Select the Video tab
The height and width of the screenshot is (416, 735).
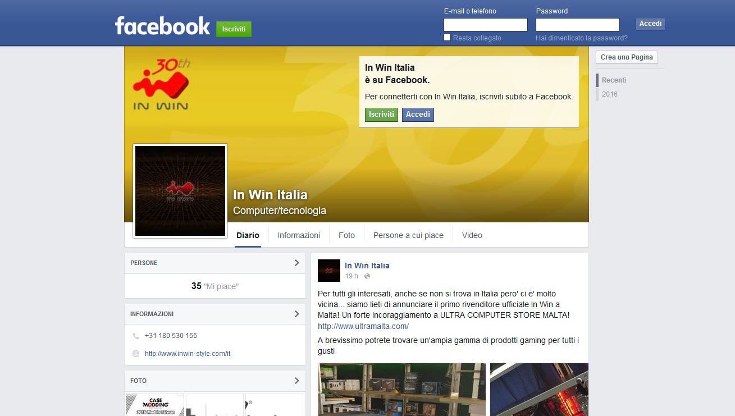[x=472, y=235]
